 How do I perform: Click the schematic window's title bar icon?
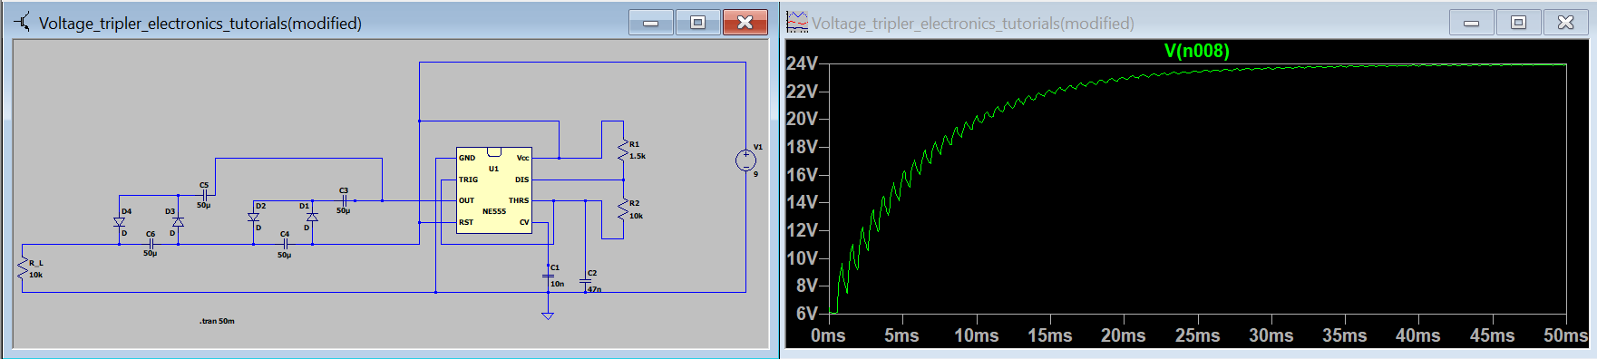click(22, 22)
